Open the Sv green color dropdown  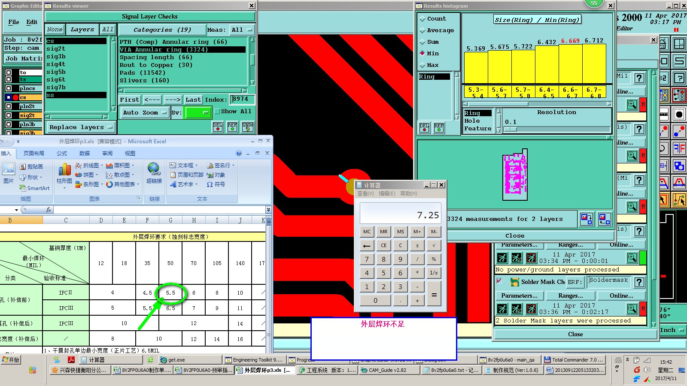pos(198,113)
